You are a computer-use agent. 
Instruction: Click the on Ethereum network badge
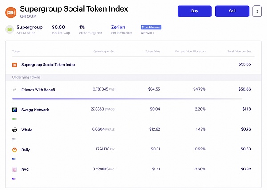[150, 27]
